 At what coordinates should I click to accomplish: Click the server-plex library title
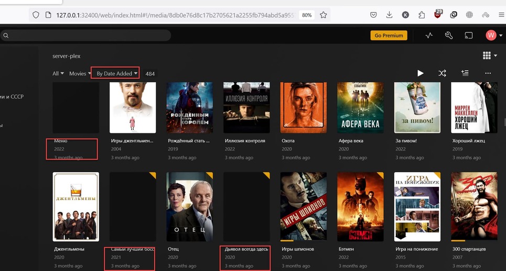(x=66, y=56)
